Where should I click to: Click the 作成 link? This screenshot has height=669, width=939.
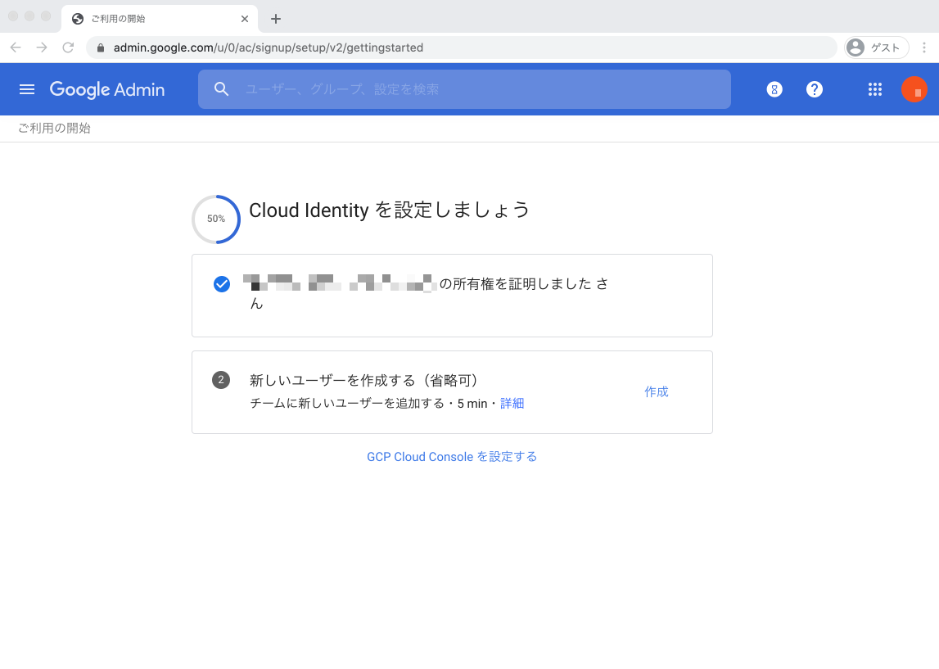coord(657,391)
